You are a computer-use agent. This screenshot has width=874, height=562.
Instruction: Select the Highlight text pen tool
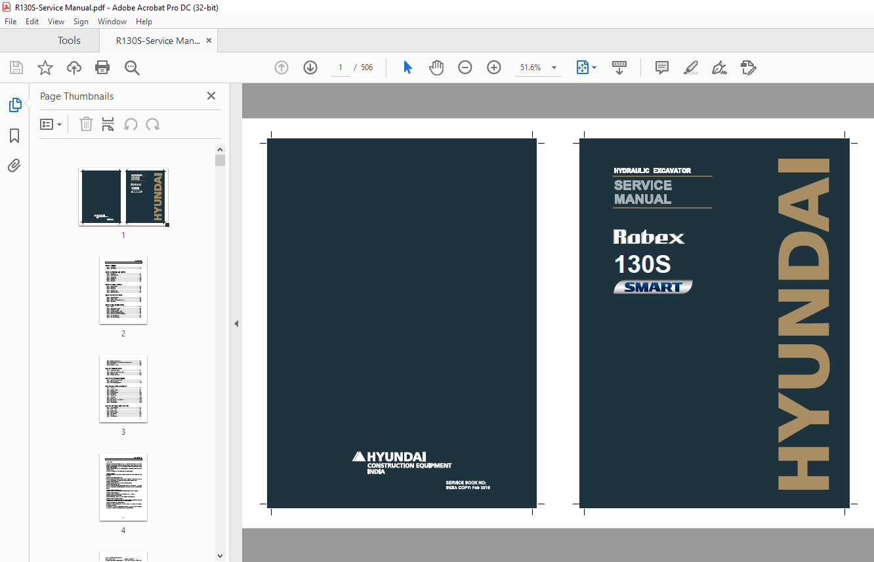(x=690, y=68)
